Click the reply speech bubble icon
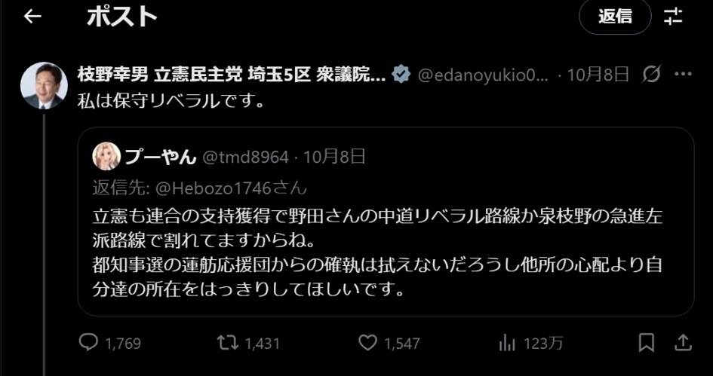 (x=88, y=343)
